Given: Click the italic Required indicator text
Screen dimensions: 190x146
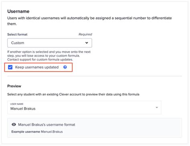Looking at the screenshot, I should [85, 34].
